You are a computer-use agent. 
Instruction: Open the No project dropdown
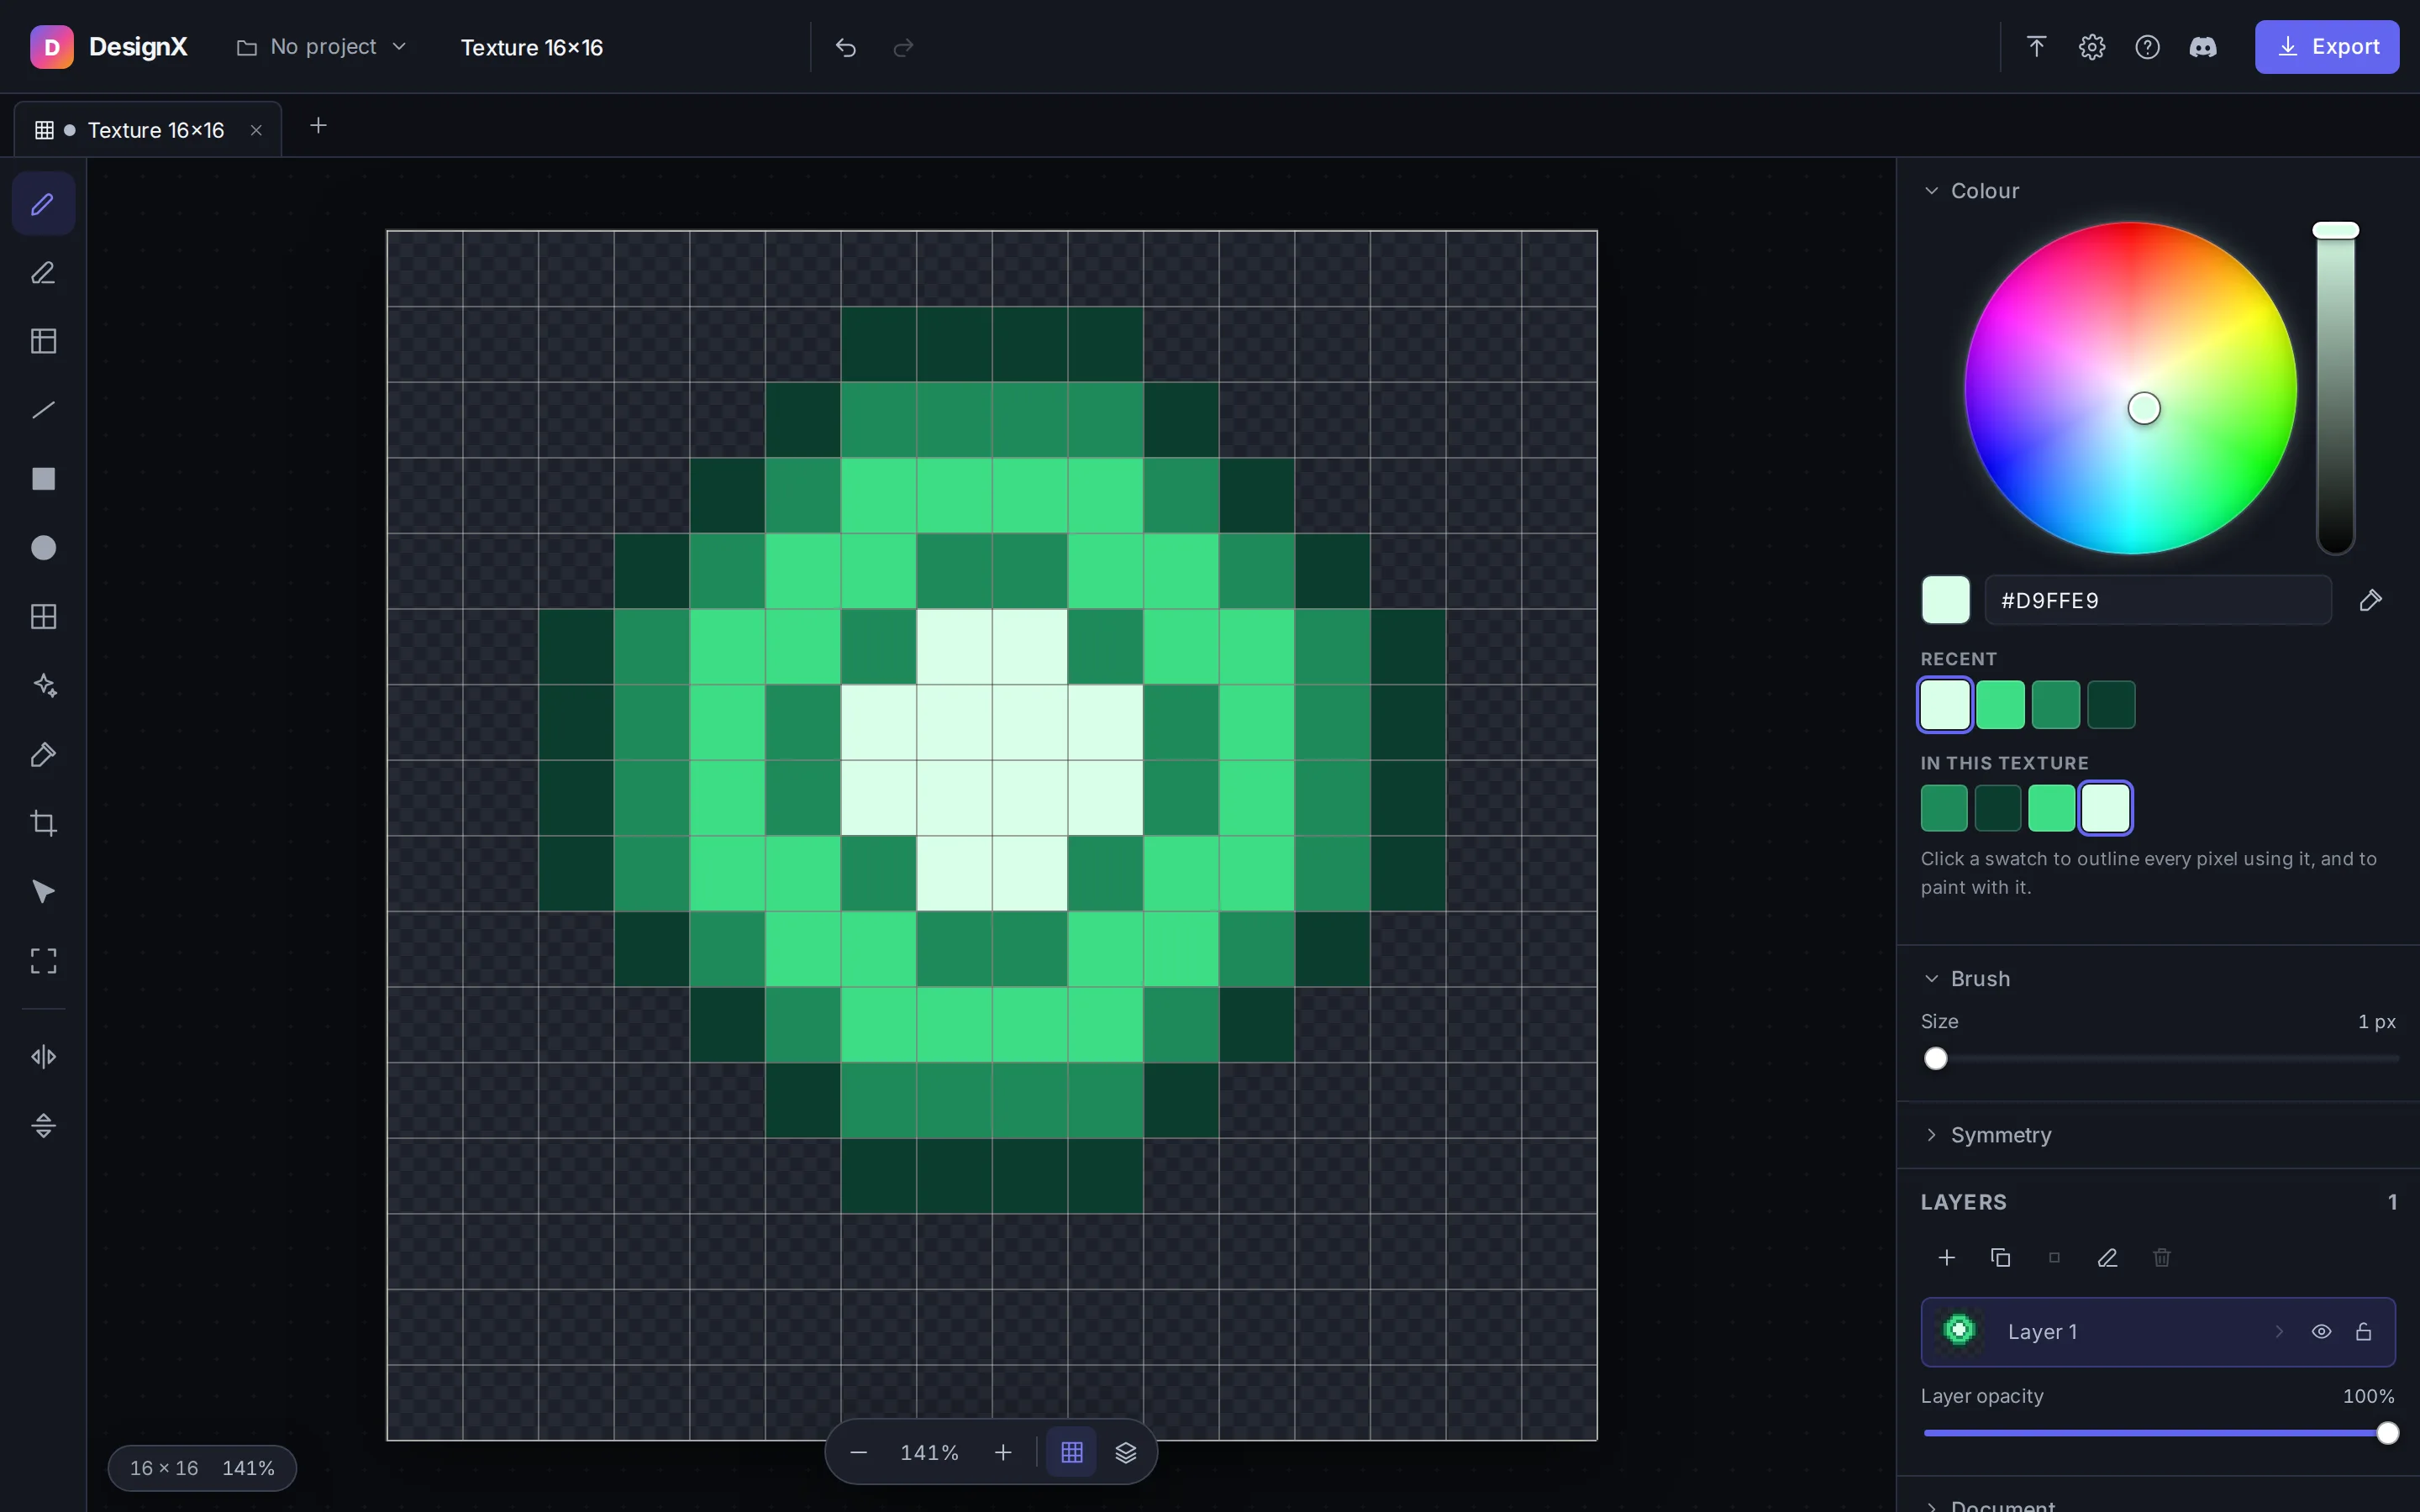click(321, 47)
